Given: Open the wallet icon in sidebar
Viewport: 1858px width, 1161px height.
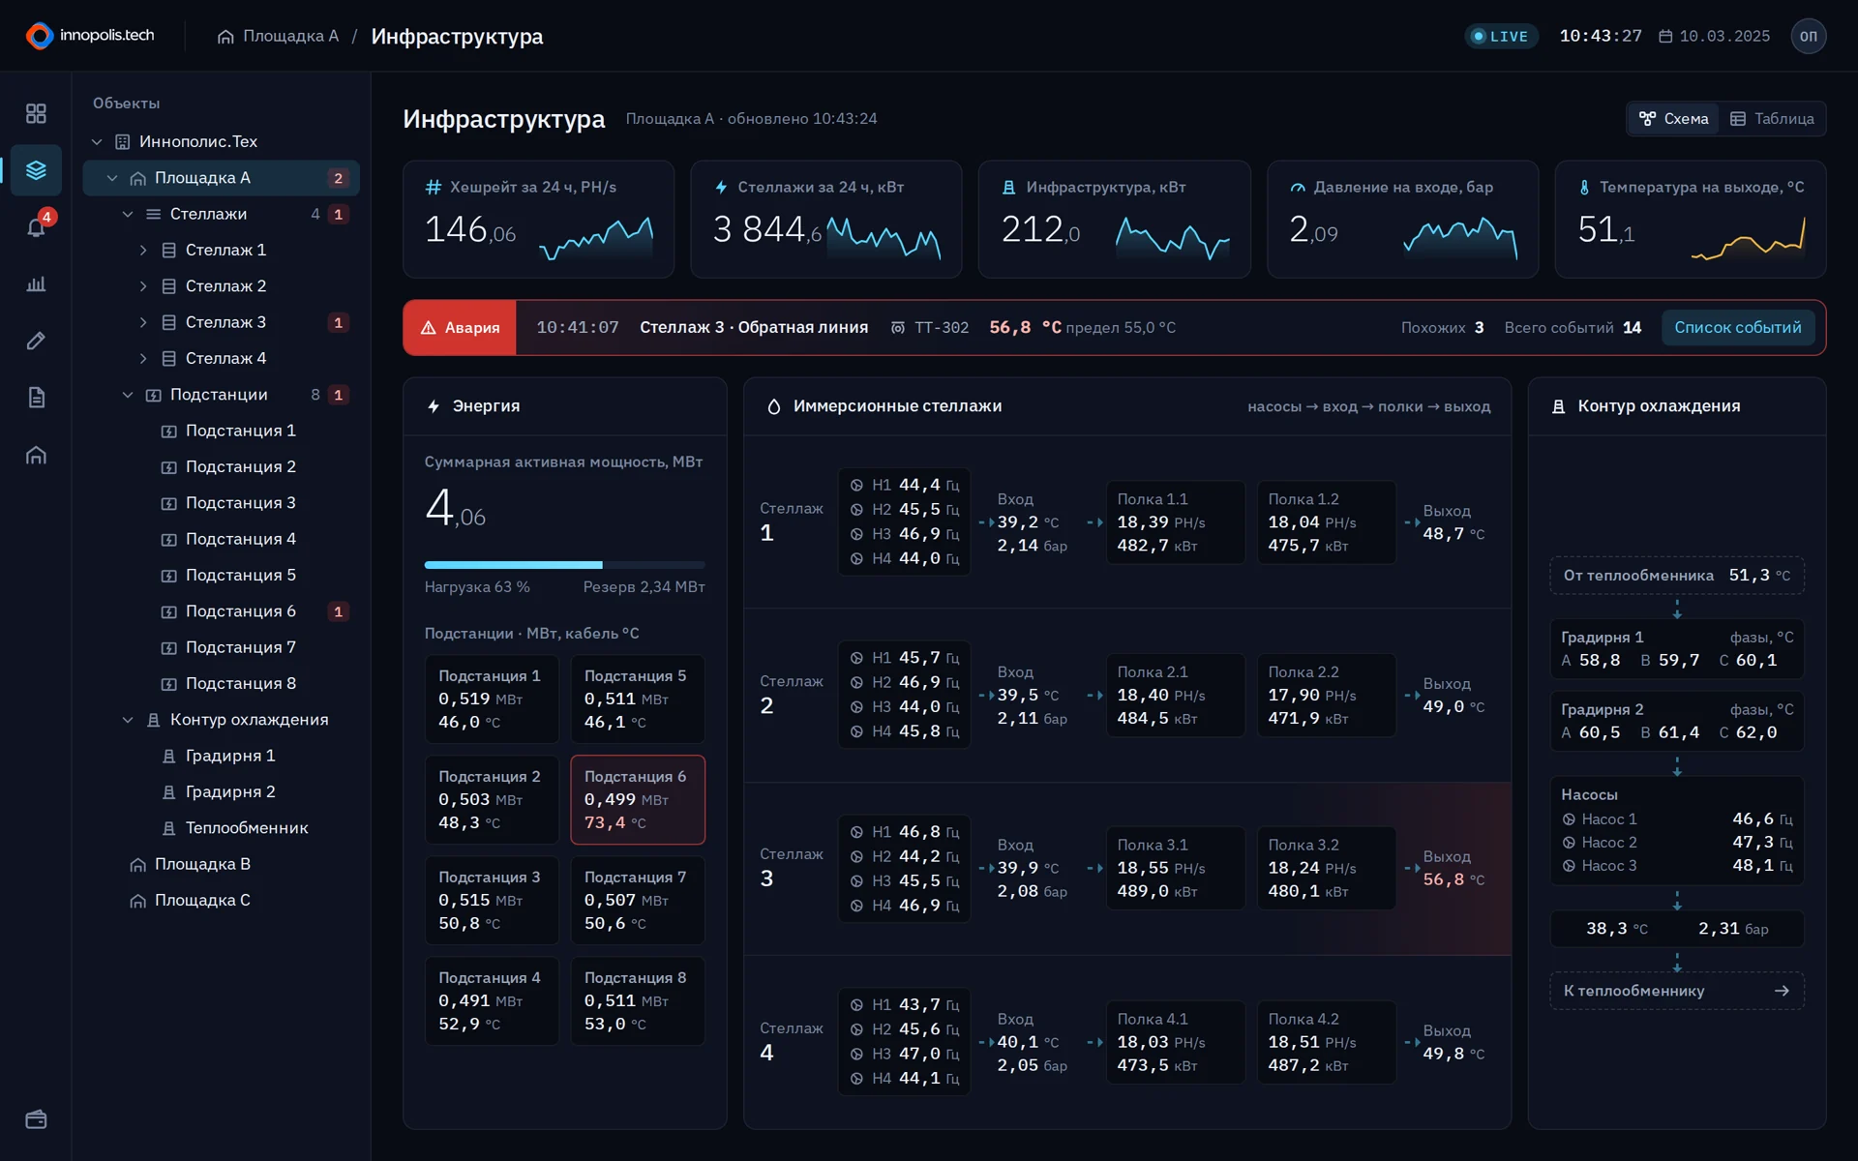Looking at the screenshot, I should pos(36,1119).
